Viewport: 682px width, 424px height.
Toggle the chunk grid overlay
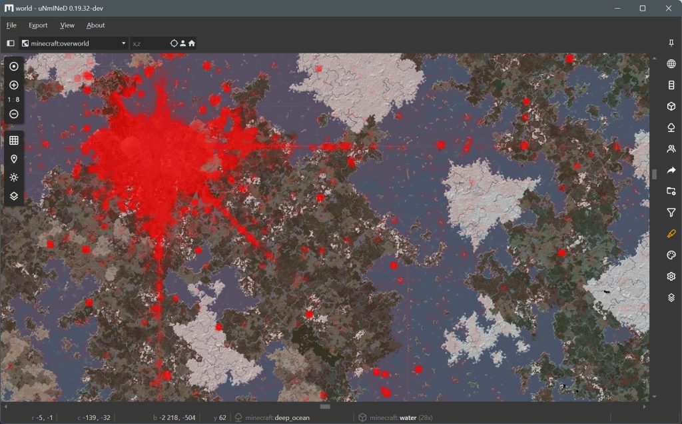point(13,140)
